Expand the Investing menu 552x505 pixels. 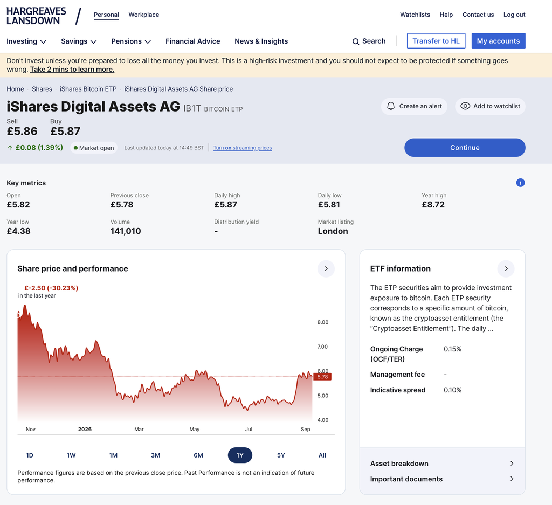pyautogui.click(x=26, y=41)
